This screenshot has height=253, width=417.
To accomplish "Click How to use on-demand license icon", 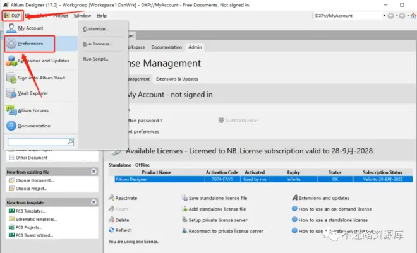I will pyautogui.click(x=294, y=208).
